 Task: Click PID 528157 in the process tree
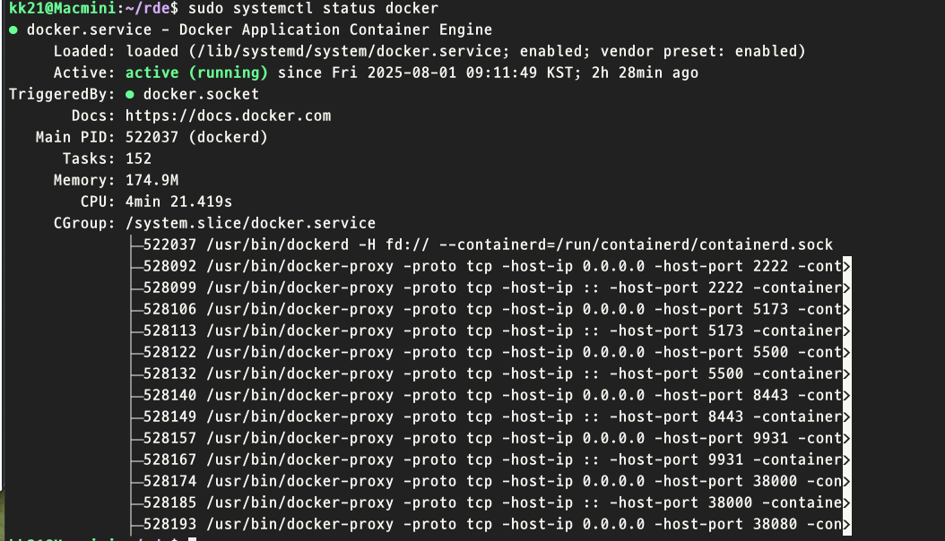[170, 438]
